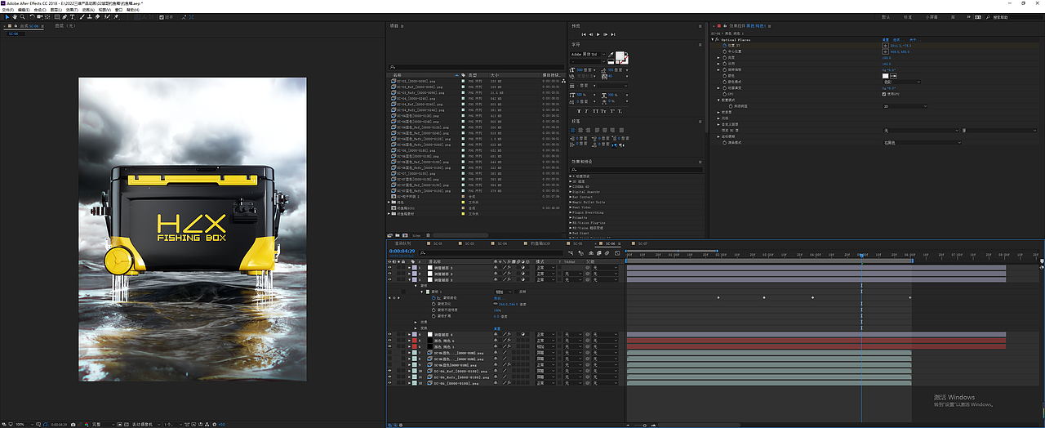The width and height of the screenshot is (1045, 428).
Task: Toggle the Use GPU checkbox
Action: click(x=884, y=94)
